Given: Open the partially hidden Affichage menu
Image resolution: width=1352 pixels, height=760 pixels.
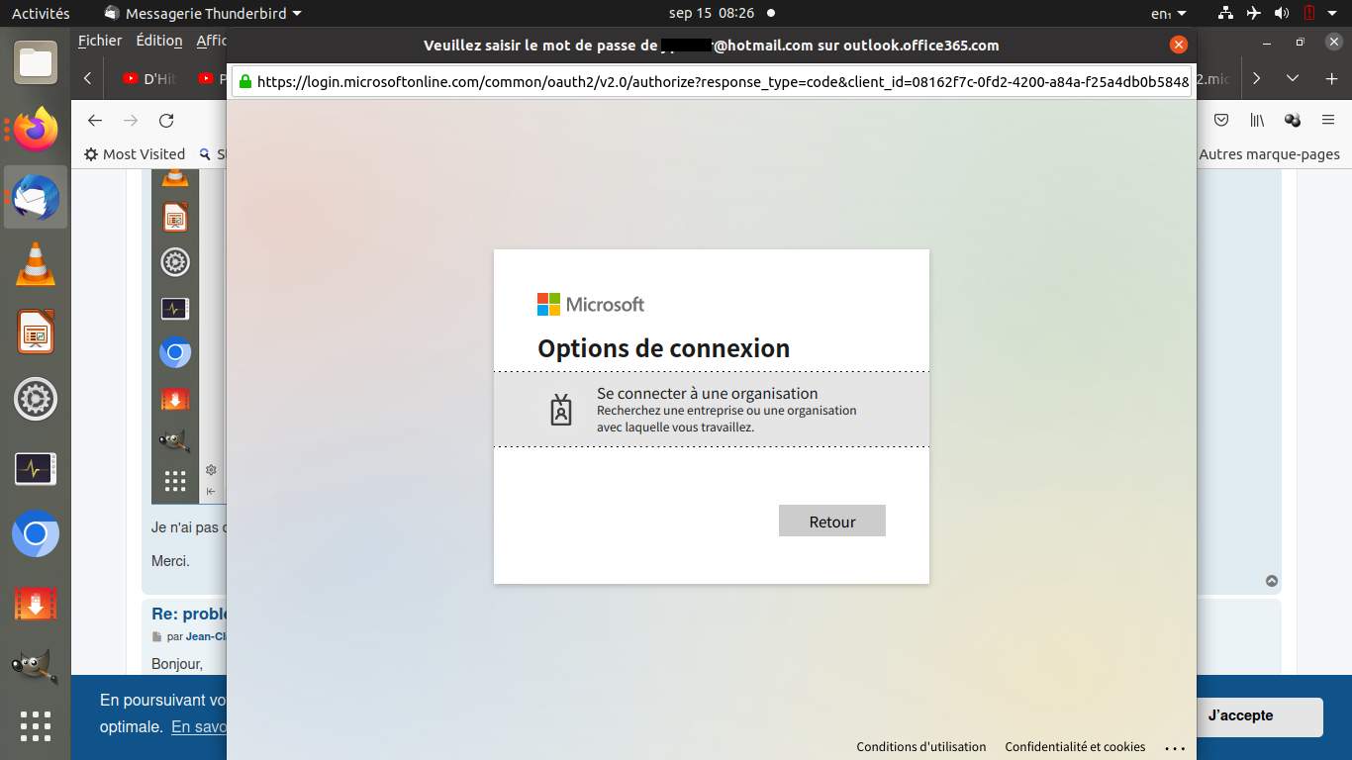Looking at the screenshot, I should (212, 41).
